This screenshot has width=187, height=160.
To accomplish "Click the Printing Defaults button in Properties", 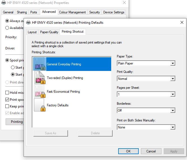I will click(15, 122).
